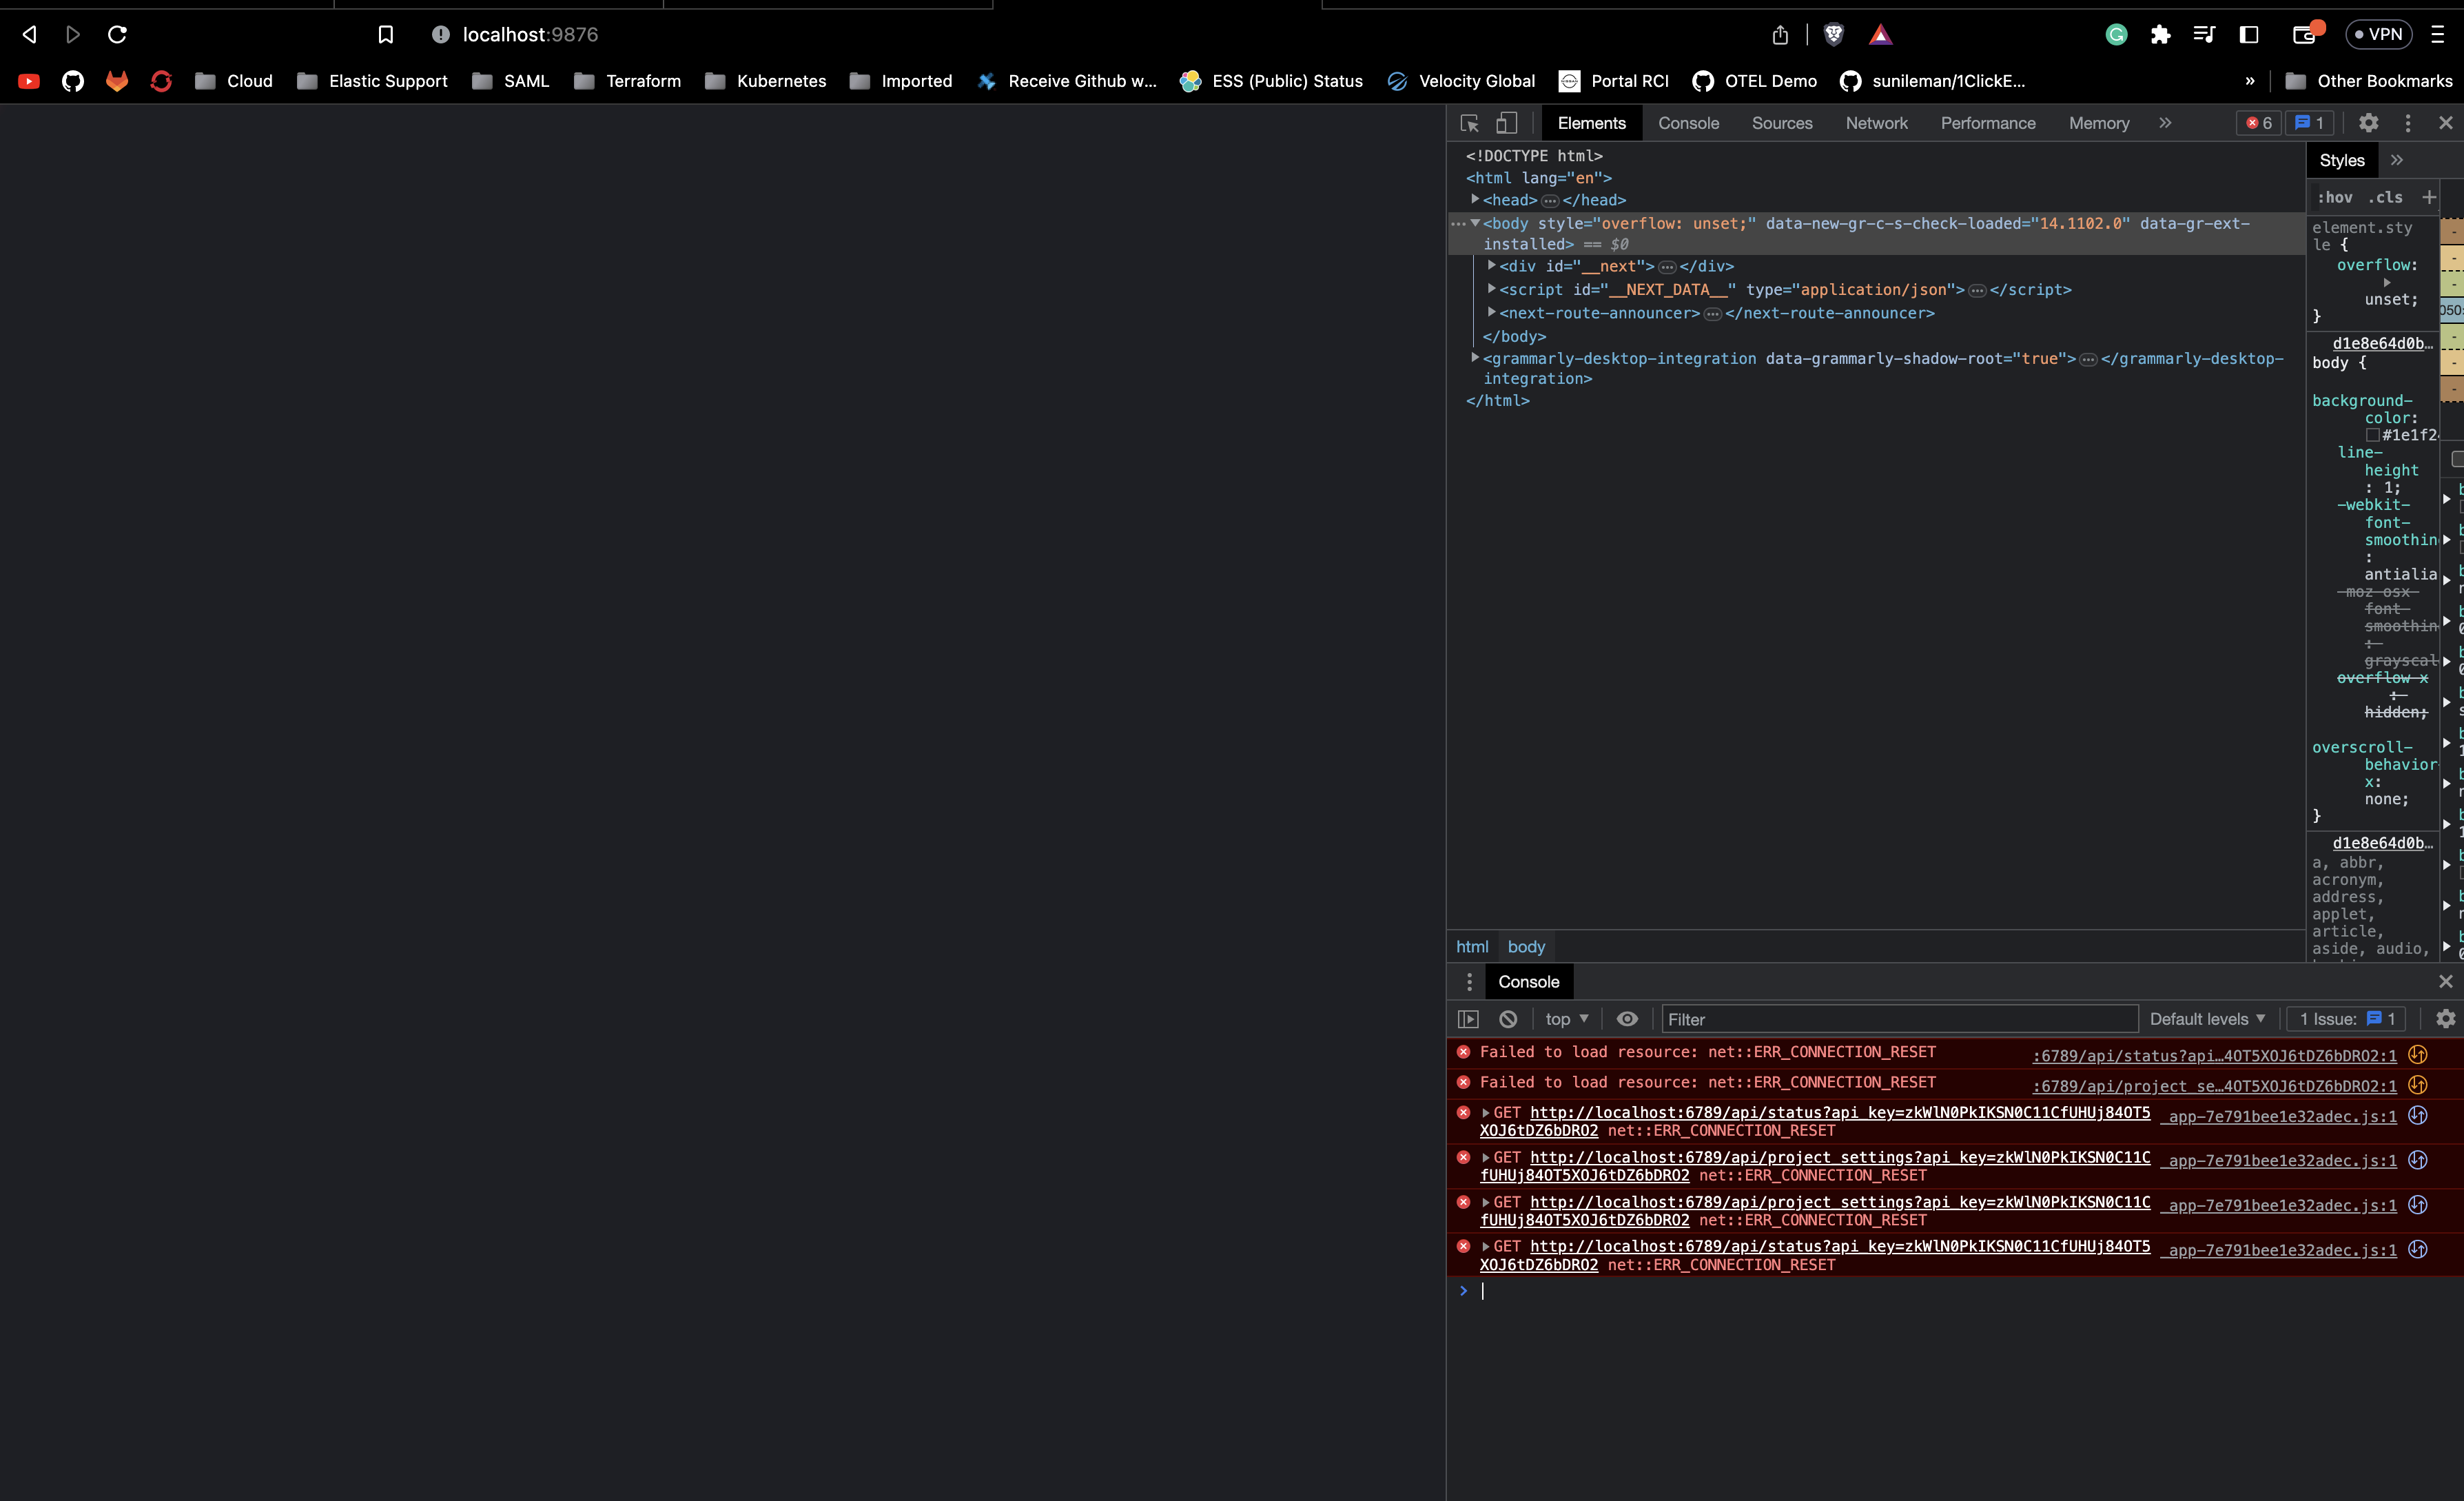Switch to the Sources tab
The height and width of the screenshot is (1501, 2464).
tap(1781, 123)
